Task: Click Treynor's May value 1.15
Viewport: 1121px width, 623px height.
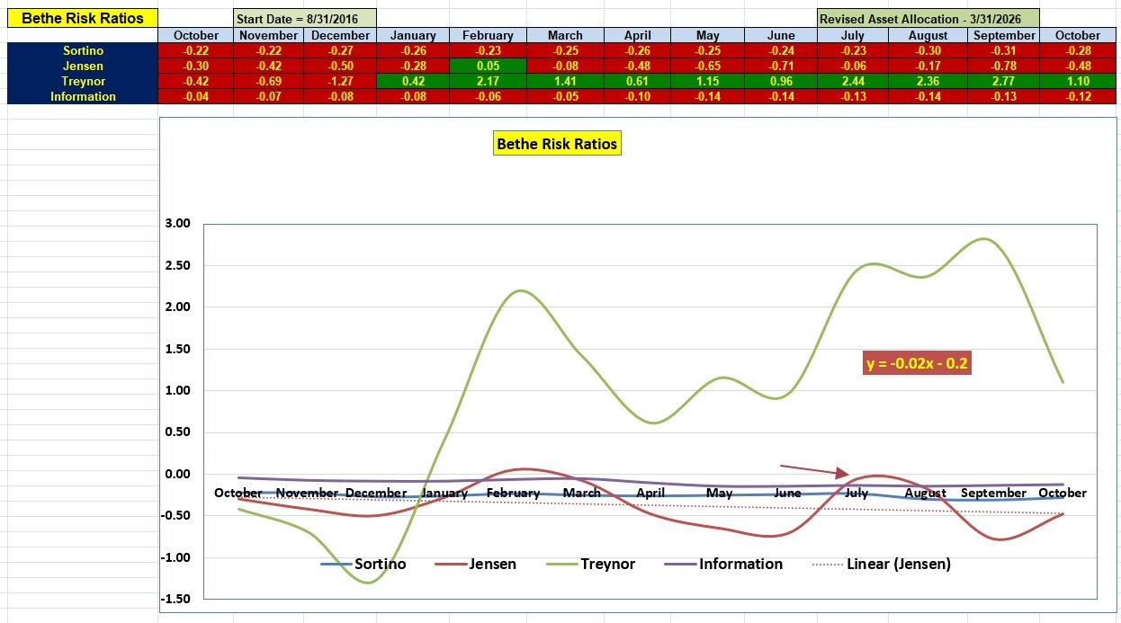Action: (x=708, y=81)
